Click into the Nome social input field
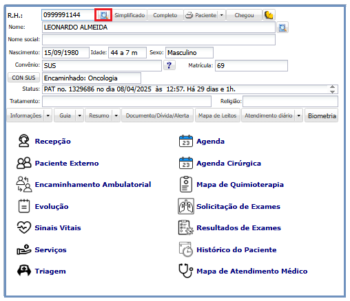The height and width of the screenshot is (301, 350). coord(158,40)
